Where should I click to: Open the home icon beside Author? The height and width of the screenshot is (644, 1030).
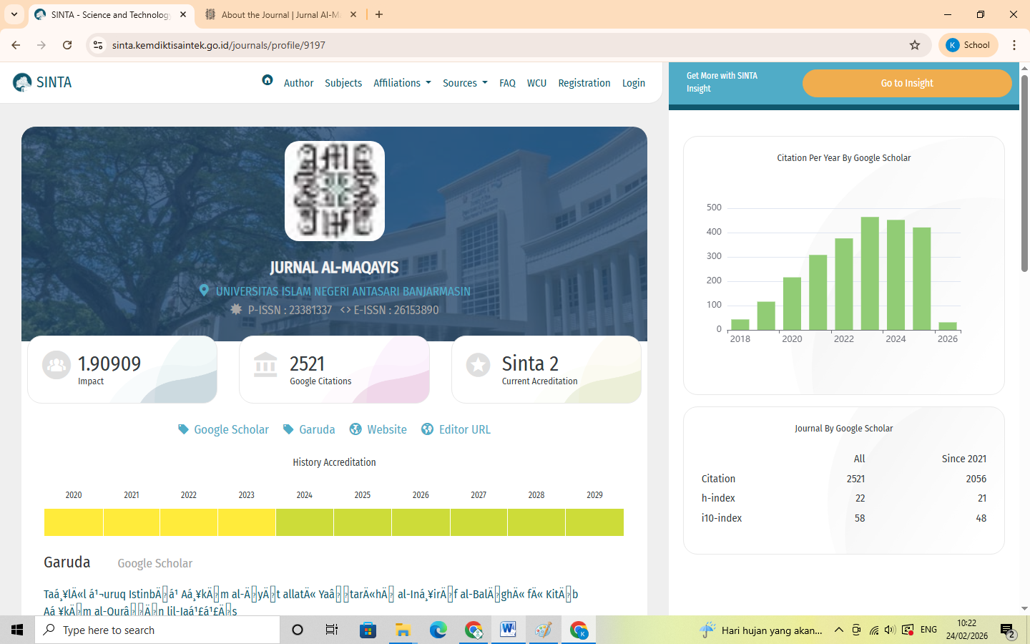pyautogui.click(x=268, y=80)
